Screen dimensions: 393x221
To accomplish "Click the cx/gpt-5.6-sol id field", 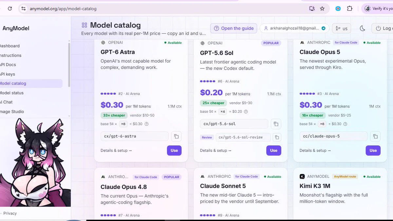I will (x=234, y=124).
